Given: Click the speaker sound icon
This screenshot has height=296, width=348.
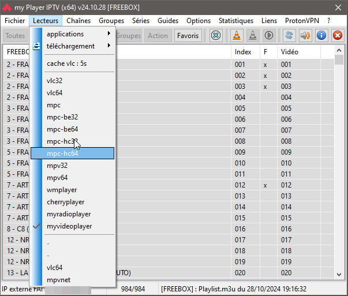Looking at the screenshot, I should coord(305,36).
